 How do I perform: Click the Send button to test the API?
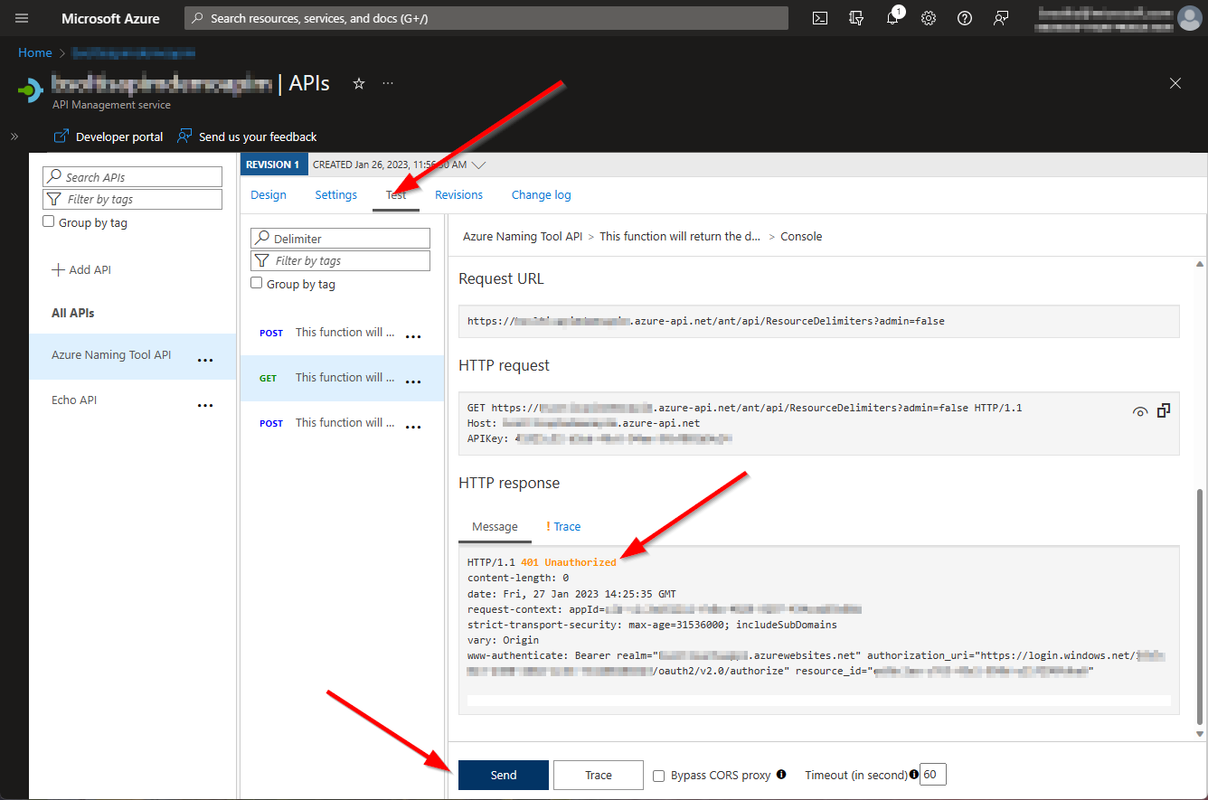point(503,775)
